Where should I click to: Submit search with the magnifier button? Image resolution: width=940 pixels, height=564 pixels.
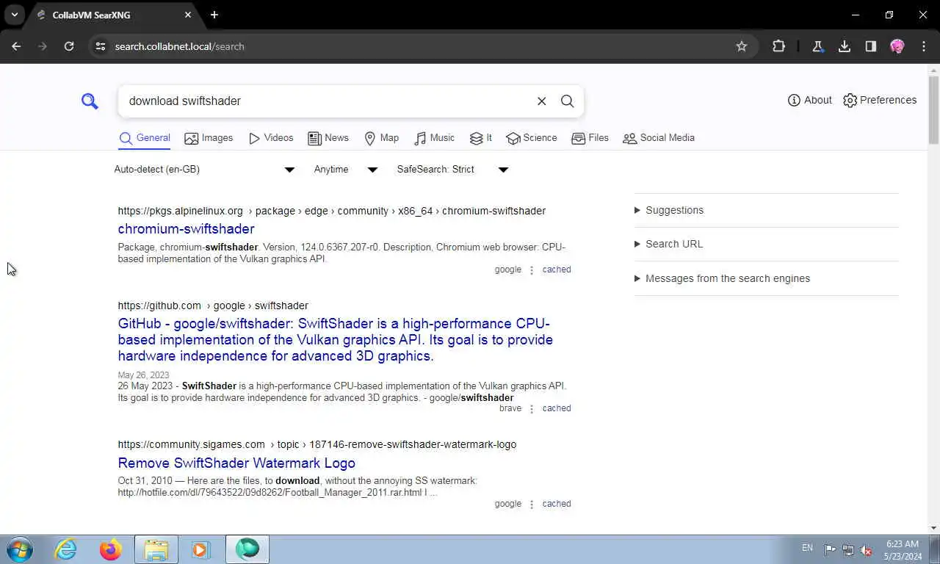(567, 101)
